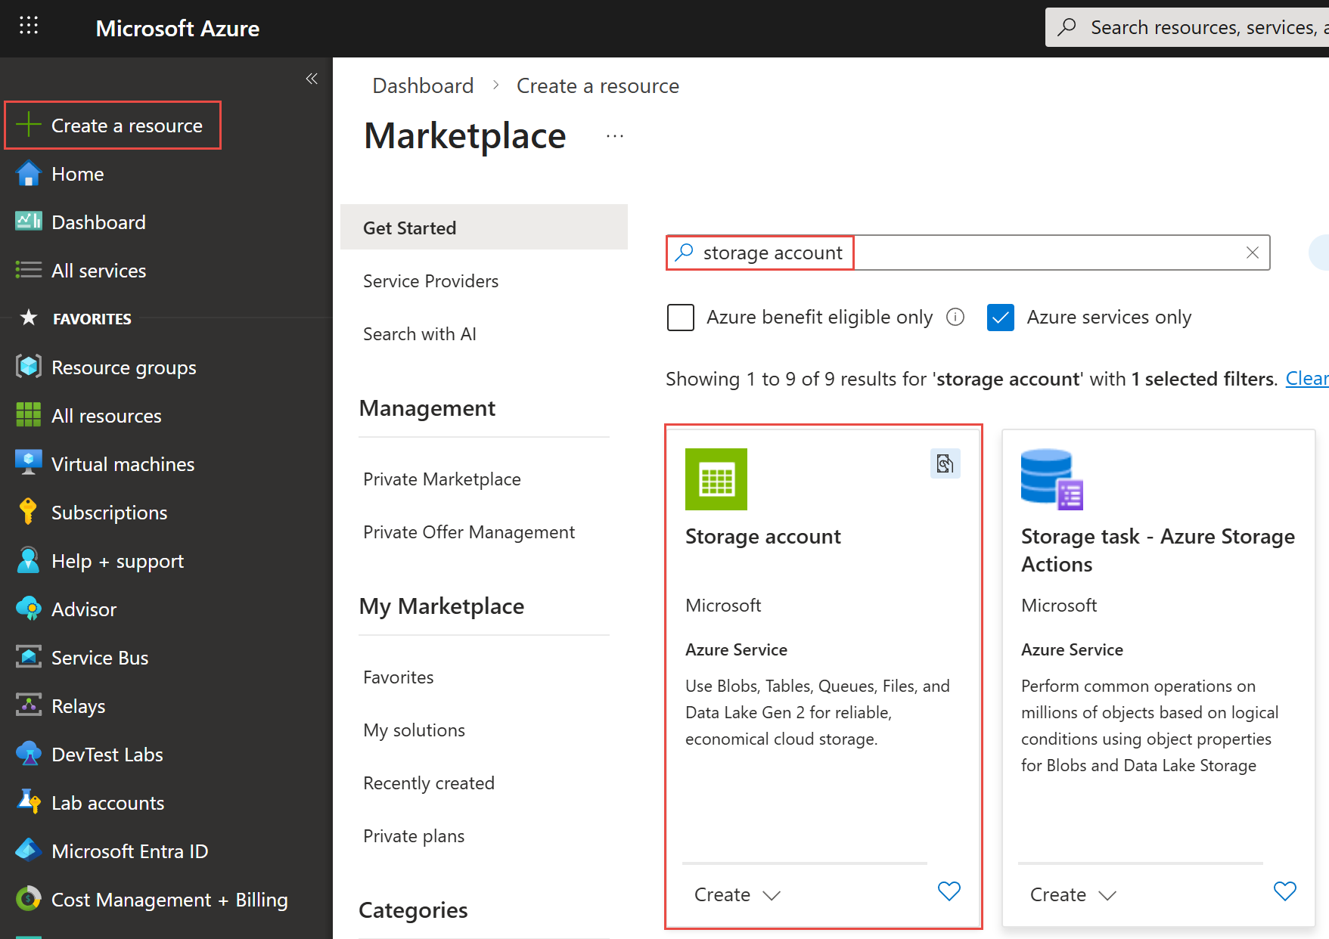Image resolution: width=1329 pixels, height=939 pixels.
Task: Uncheck Azure services only checkbox
Action: pyautogui.click(x=1000, y=318)
